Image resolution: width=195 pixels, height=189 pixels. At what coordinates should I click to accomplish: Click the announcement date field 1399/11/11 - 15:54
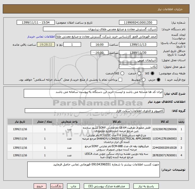pyautogui.click(x=35, y=22)
